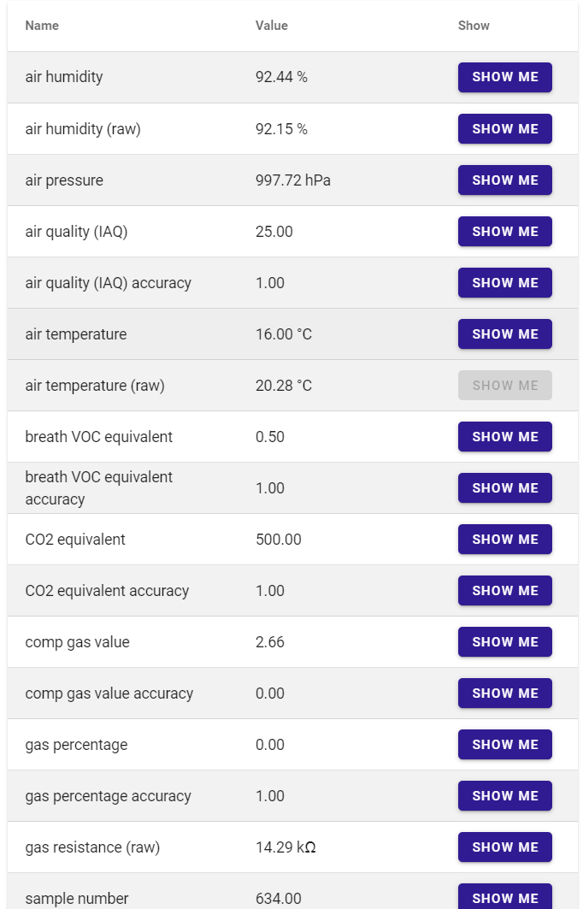
Task: Click SHOW ME for gas resistance (raw)
Action: [x=504, y=847]
